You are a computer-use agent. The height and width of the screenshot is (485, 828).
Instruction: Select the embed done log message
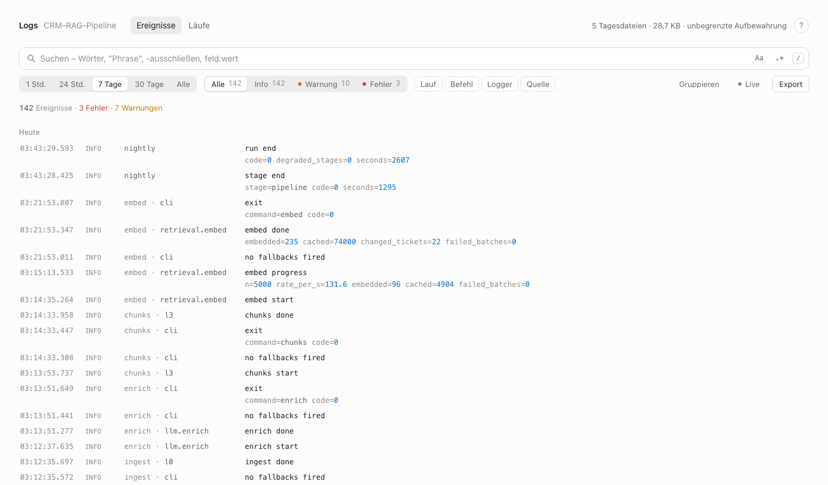click(267, 230)
